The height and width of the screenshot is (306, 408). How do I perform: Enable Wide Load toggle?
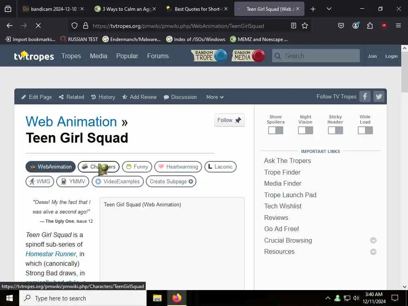(365, 130)
